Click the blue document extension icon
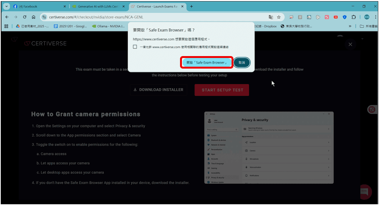379x205 pixels. [x=309, y=17]
